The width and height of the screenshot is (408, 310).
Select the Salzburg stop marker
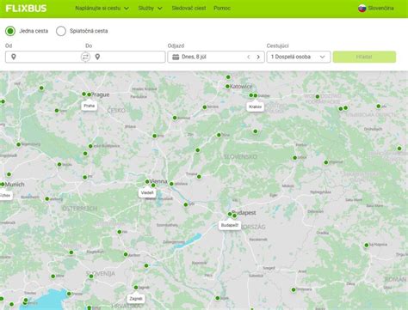coord(47,199)
